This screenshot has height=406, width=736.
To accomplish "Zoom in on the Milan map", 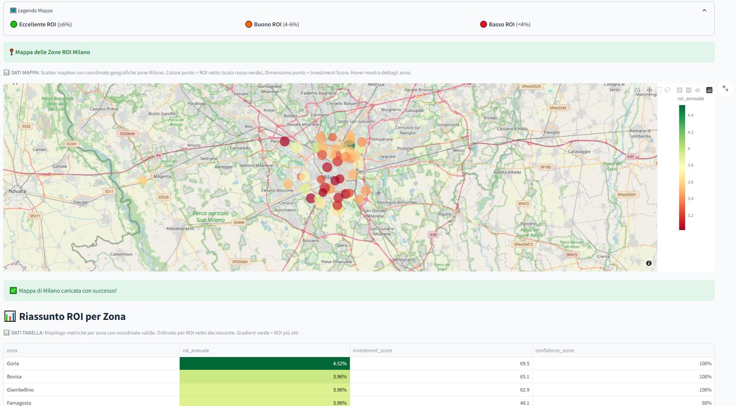I will pyautogui.click(x=679, y=89).
